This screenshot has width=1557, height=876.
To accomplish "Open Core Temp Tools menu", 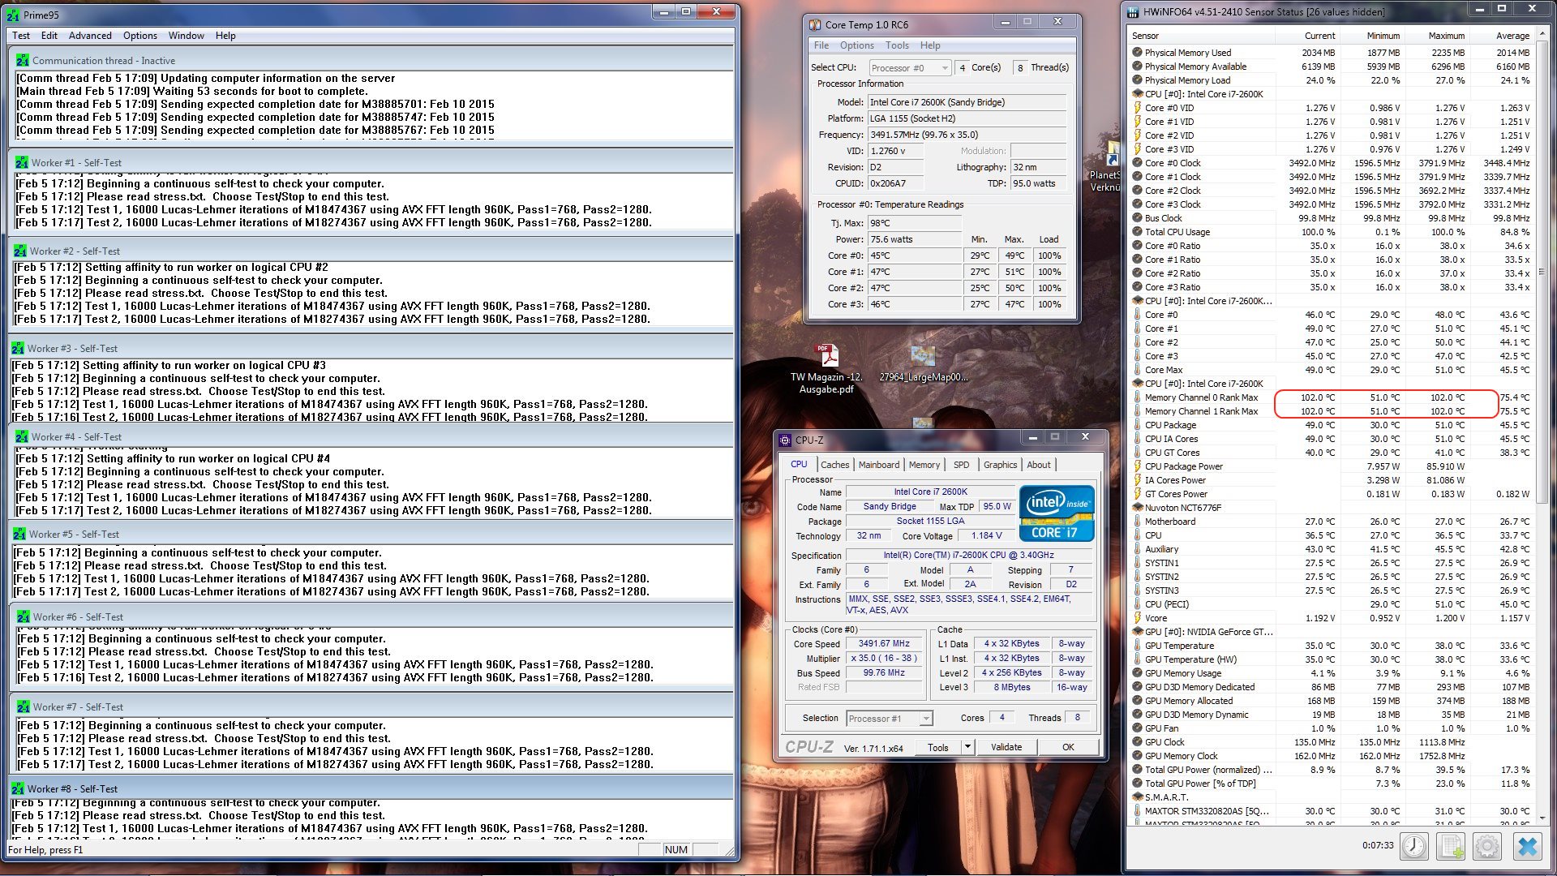I will click(897, 45).
